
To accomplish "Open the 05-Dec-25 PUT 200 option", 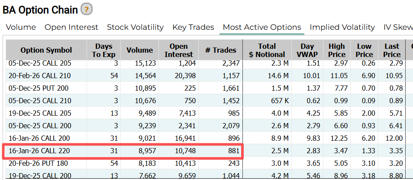I will [x=38, y=88].
